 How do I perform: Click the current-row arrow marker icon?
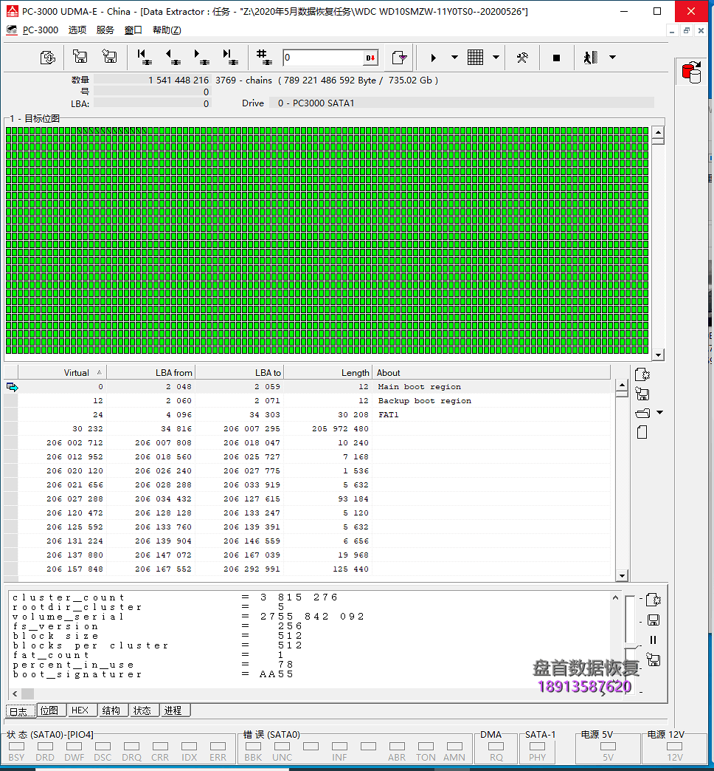(13, 387)
